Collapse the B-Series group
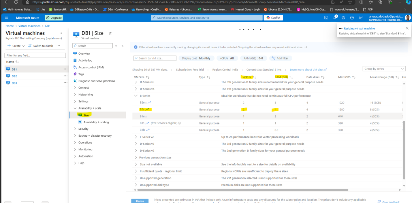 point(136,96)
